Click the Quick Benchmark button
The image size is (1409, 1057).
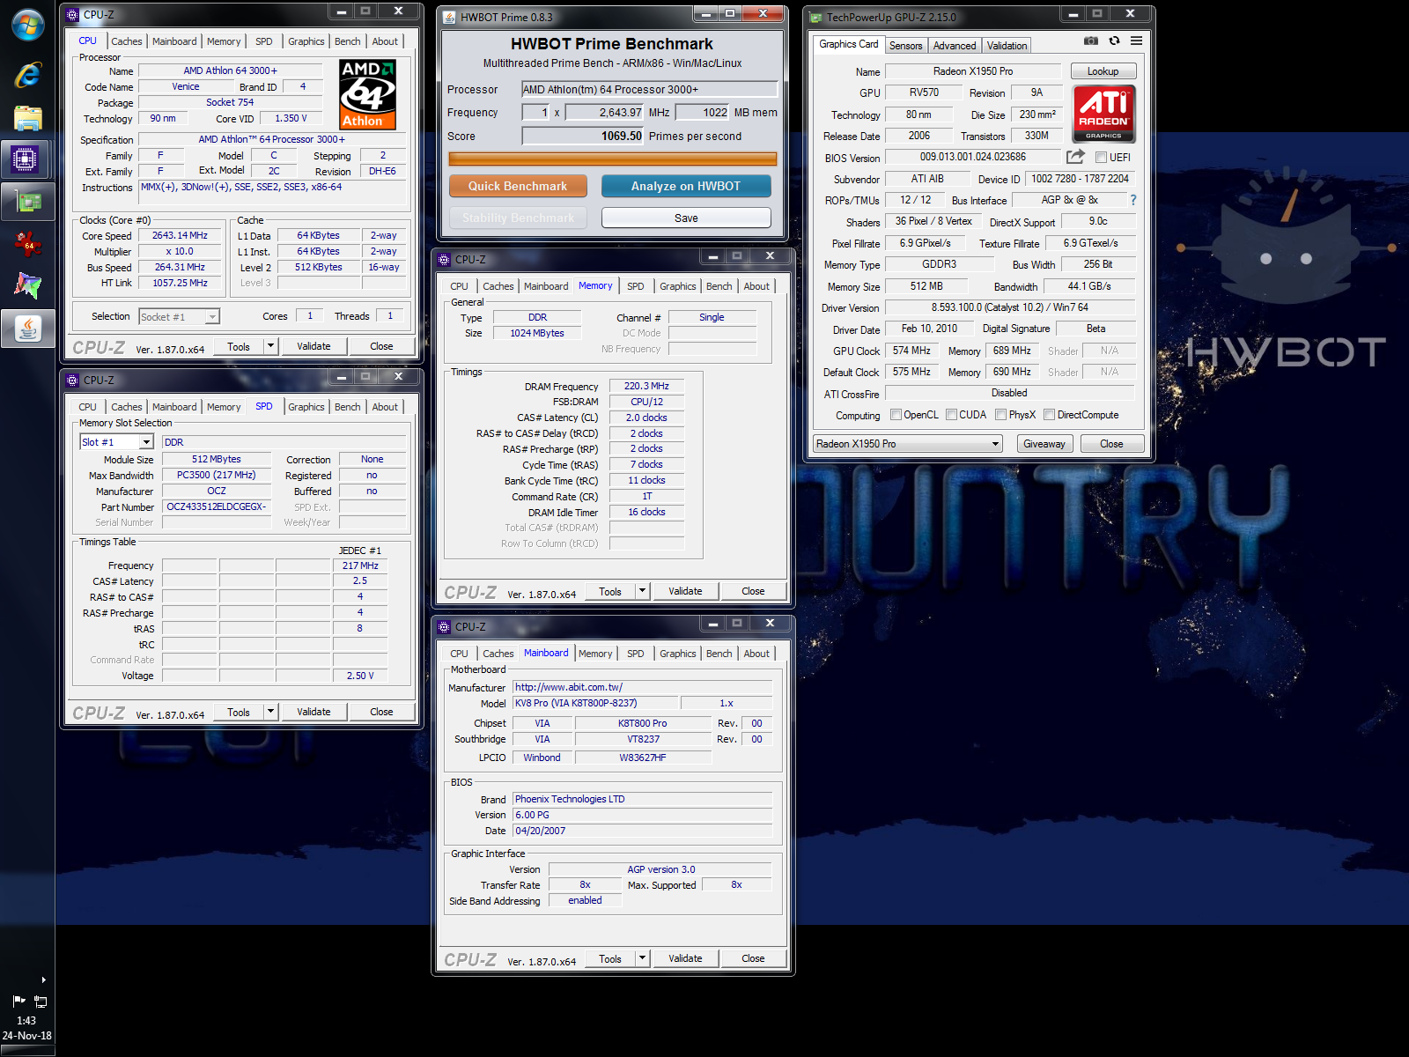click(x=518, y=186)
